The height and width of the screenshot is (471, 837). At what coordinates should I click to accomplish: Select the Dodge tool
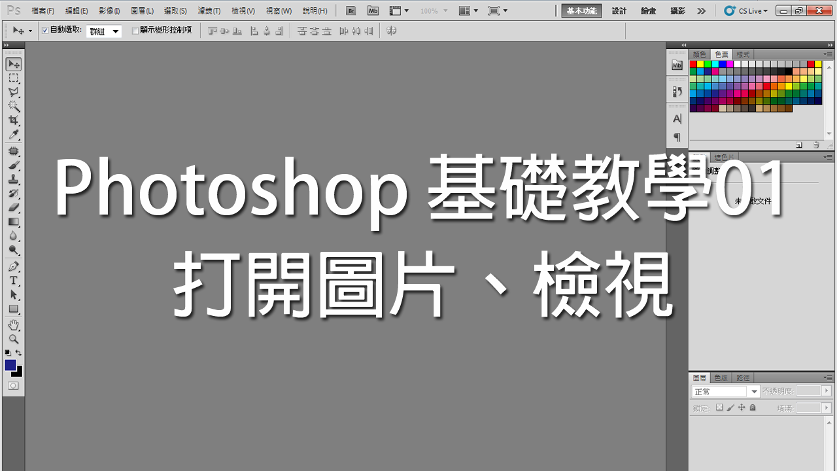14,250
